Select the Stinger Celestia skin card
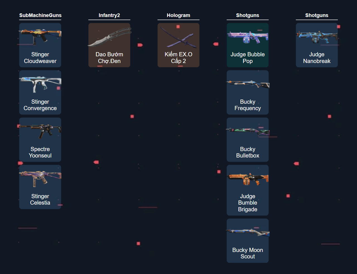Image resolution: width=357 pixels, height=274 pixels. [40, 187]
